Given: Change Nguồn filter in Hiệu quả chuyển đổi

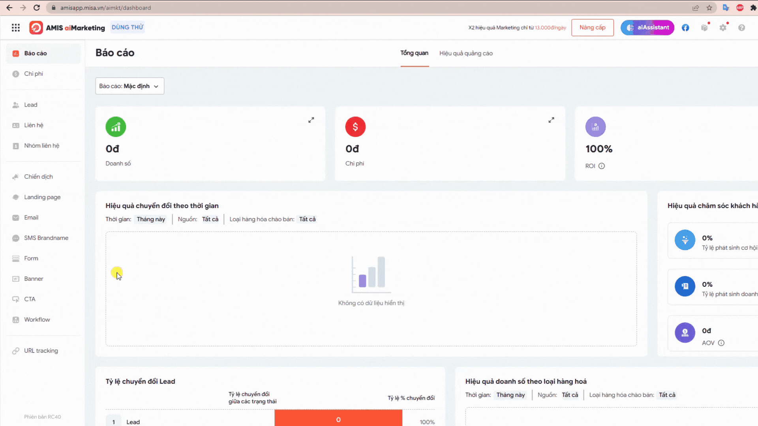Looking at the screenshot, I should coord(210,219).
